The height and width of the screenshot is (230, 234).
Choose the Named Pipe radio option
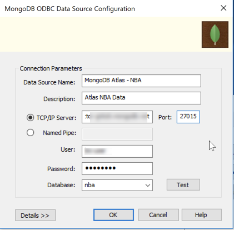[x=30, y=133]
